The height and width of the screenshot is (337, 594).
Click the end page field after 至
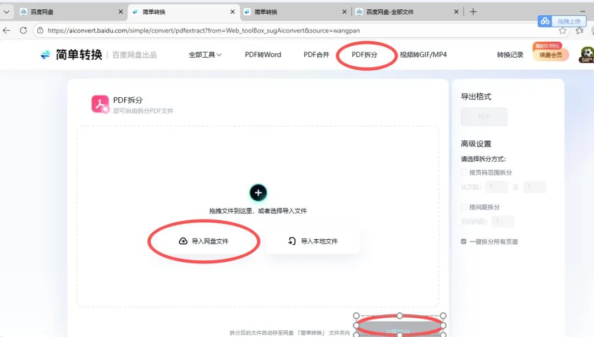[x=535, y=187]
